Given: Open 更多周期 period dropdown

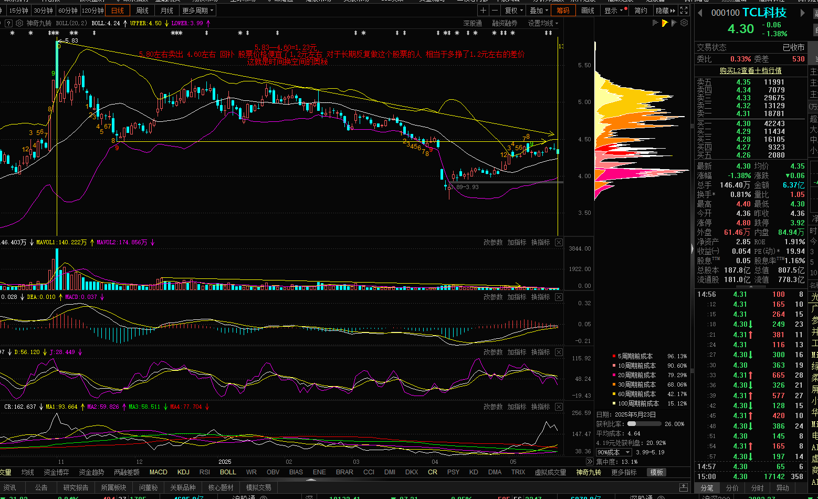Looking at the screenshot, I should 198,11.
